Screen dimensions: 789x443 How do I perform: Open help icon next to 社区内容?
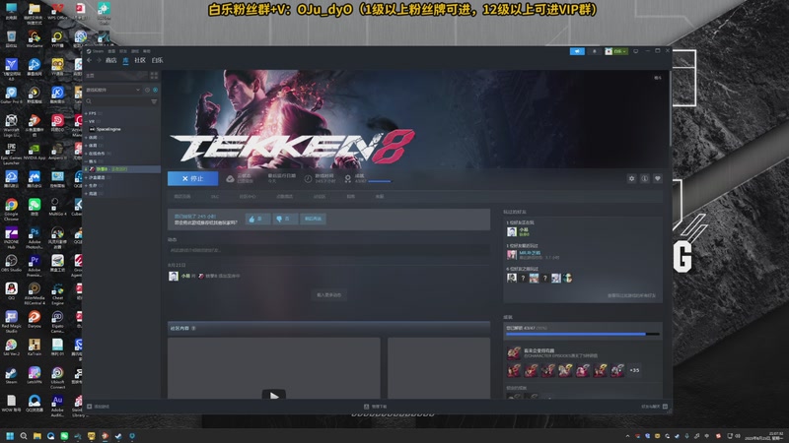coord(193,329)
